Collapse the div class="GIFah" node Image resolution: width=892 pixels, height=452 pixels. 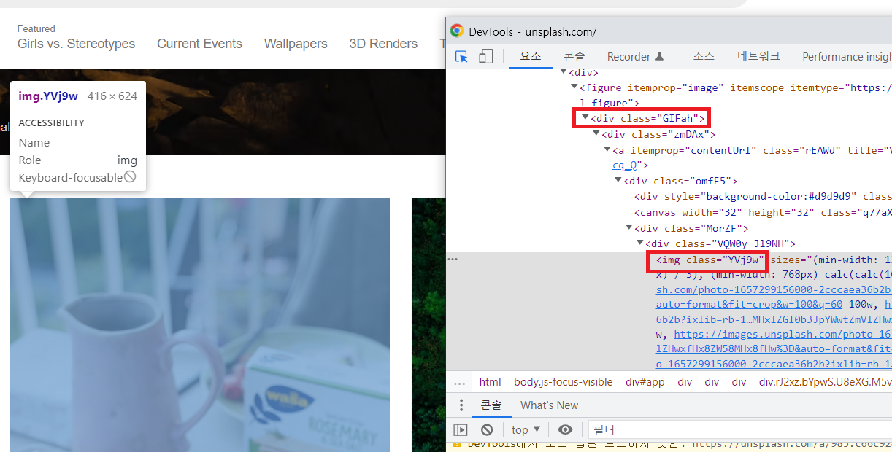[x=585, y=117]
